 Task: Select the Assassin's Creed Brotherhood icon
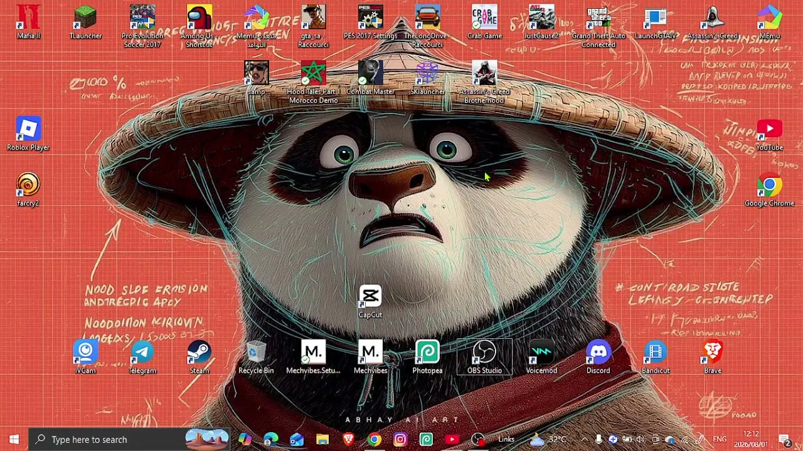pyautogui.click(x=484, y=82)
